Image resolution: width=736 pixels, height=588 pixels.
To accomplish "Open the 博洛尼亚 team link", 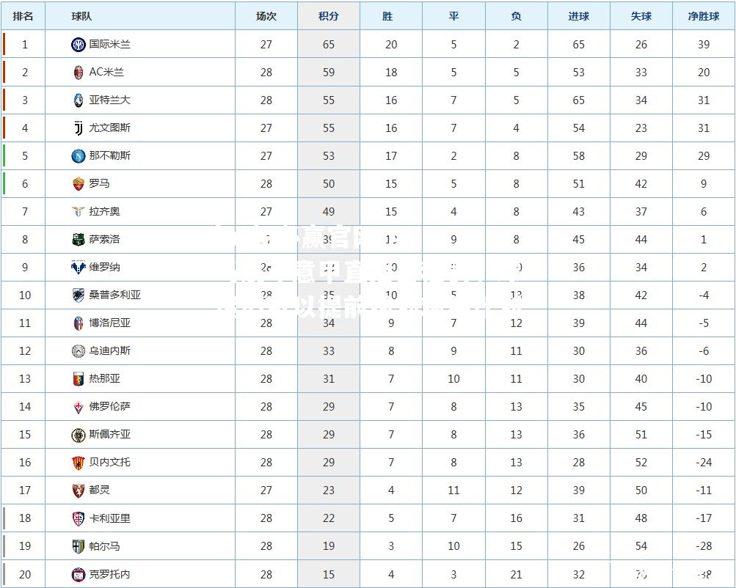I will click(x=110, y=323).
